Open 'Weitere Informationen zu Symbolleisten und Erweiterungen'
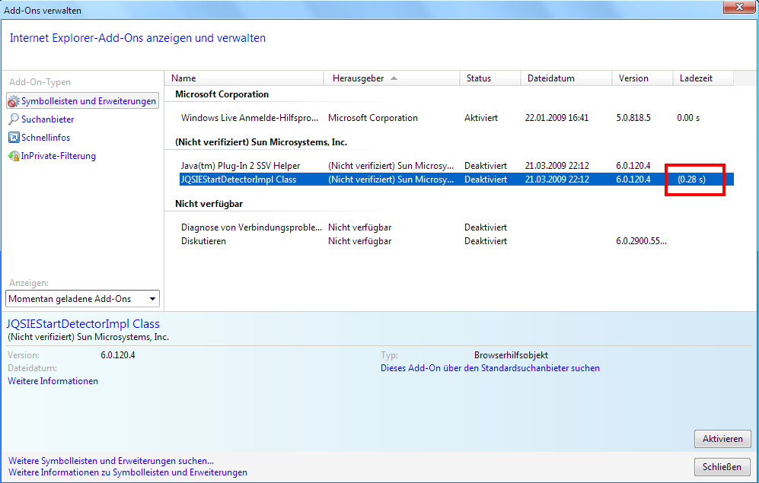This screenshot has height=483, width=759. [x=128, y=472]
